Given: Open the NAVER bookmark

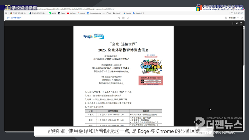Looking at the screenshot, I should [x=53, y=13].
